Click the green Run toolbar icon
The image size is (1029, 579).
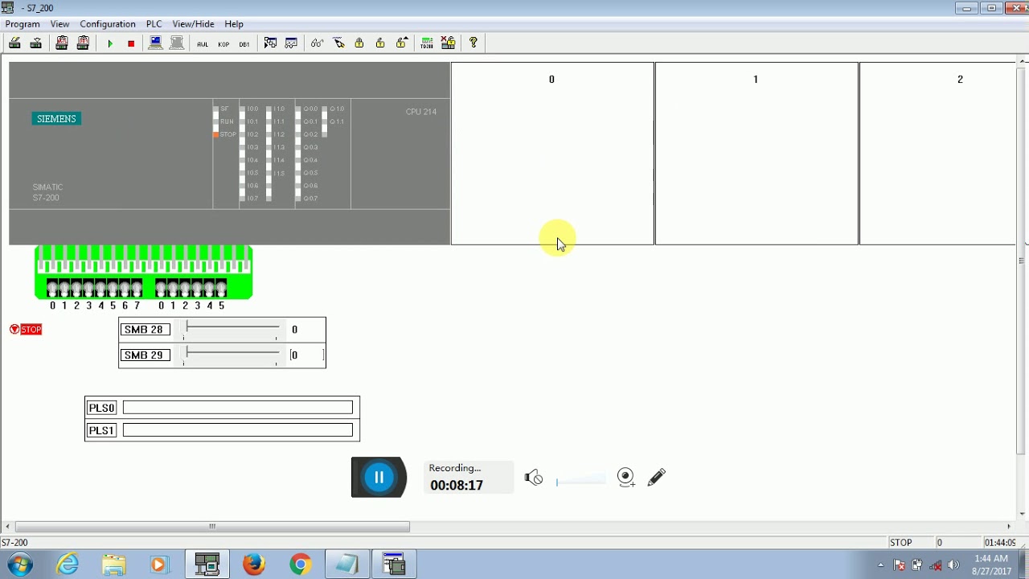click(x=110, y=43)
